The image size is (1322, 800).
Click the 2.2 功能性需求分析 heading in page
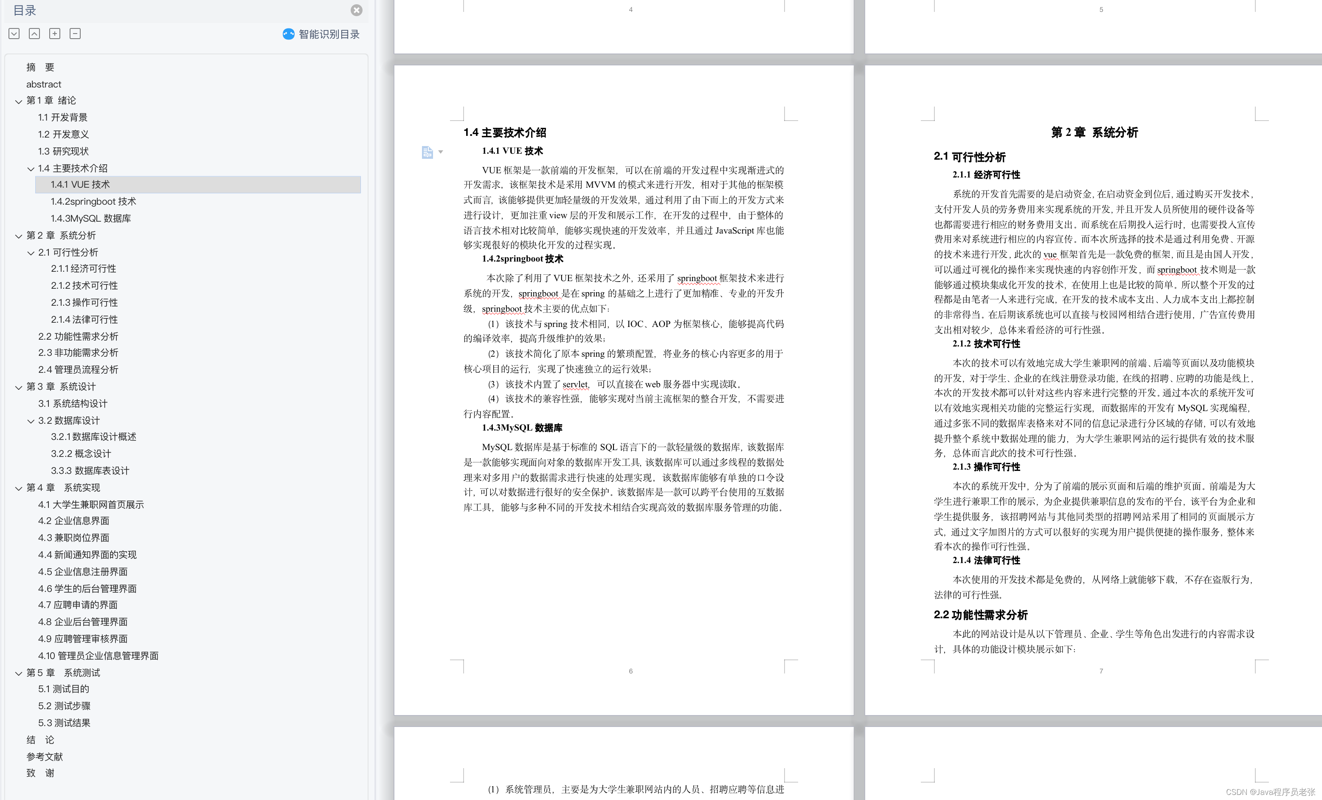pos(980,615)
